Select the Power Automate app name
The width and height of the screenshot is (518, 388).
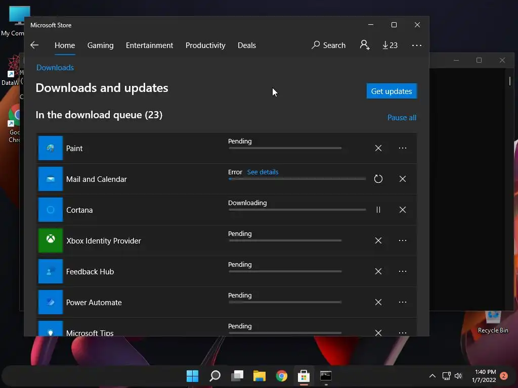[94, 303]
